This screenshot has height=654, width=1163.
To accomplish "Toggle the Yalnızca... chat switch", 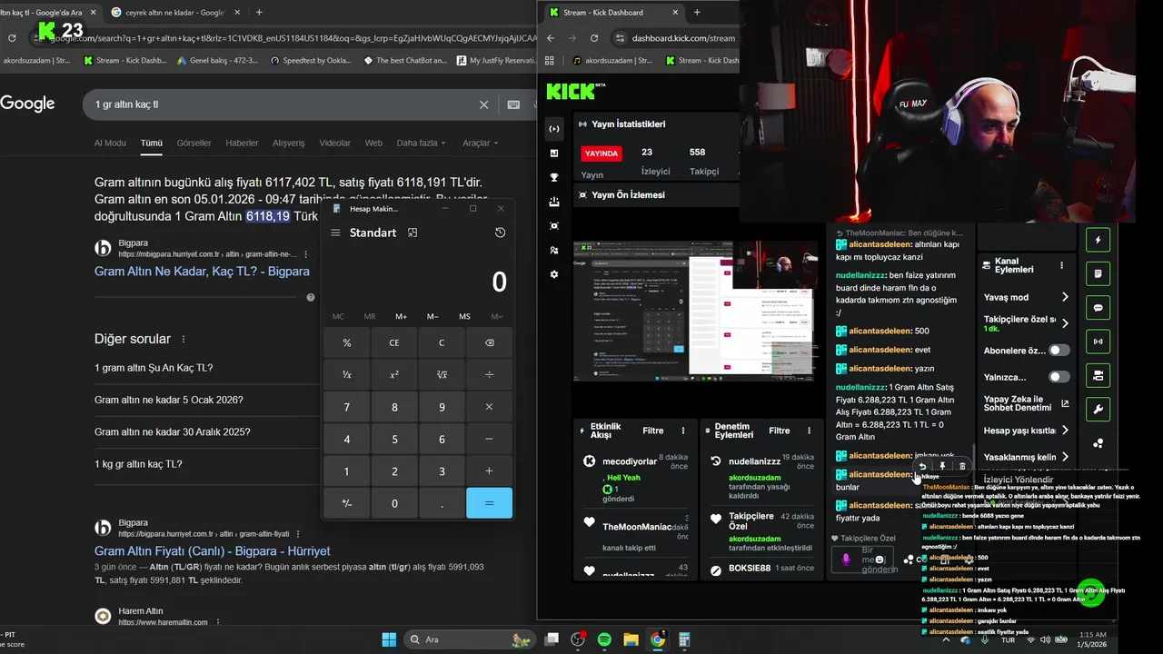I will click(1059, 377).
